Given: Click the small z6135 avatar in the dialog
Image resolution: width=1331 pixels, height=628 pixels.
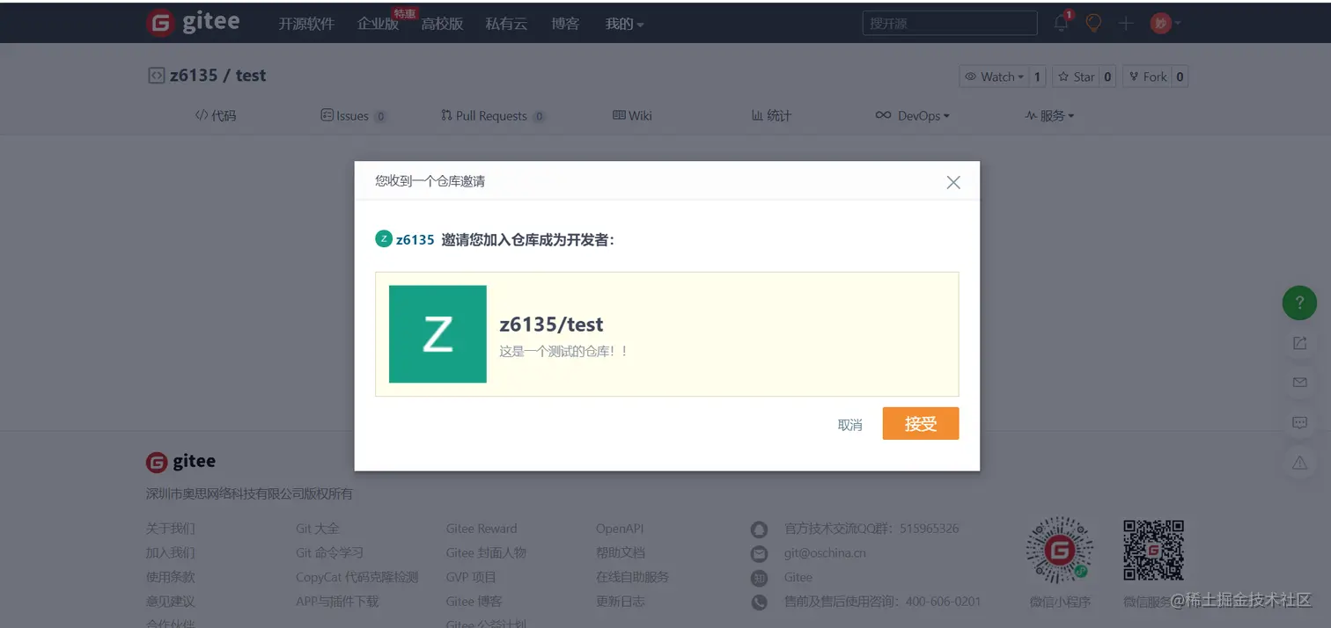Looking at the screenshot, I should 384,239.
